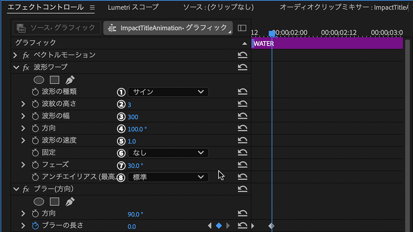Viewport: 413px width, 232px height.
Task: Open the 固定 dropdown showing なし
Action: [x=168, y=153]
